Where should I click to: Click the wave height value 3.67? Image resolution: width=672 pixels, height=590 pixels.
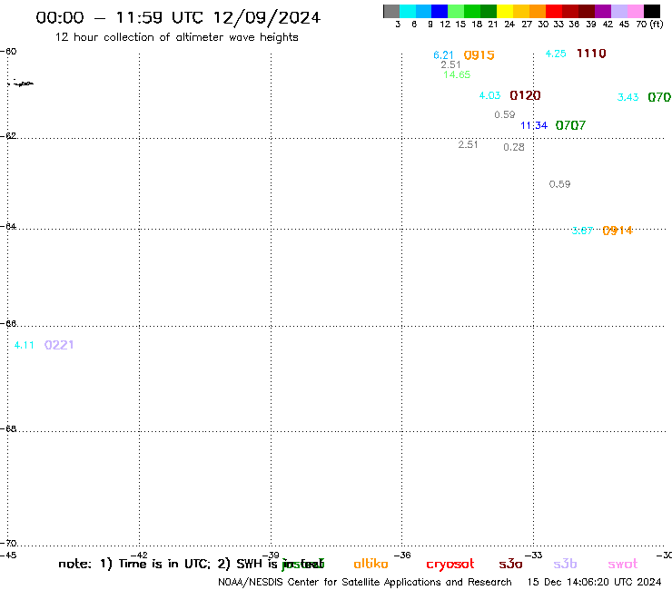tap(582, 231)
